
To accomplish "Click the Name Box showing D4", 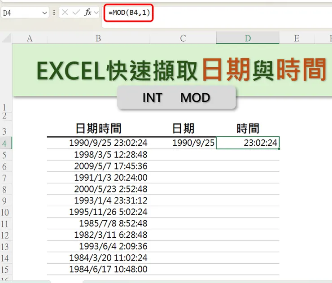I will click(25, 13).
